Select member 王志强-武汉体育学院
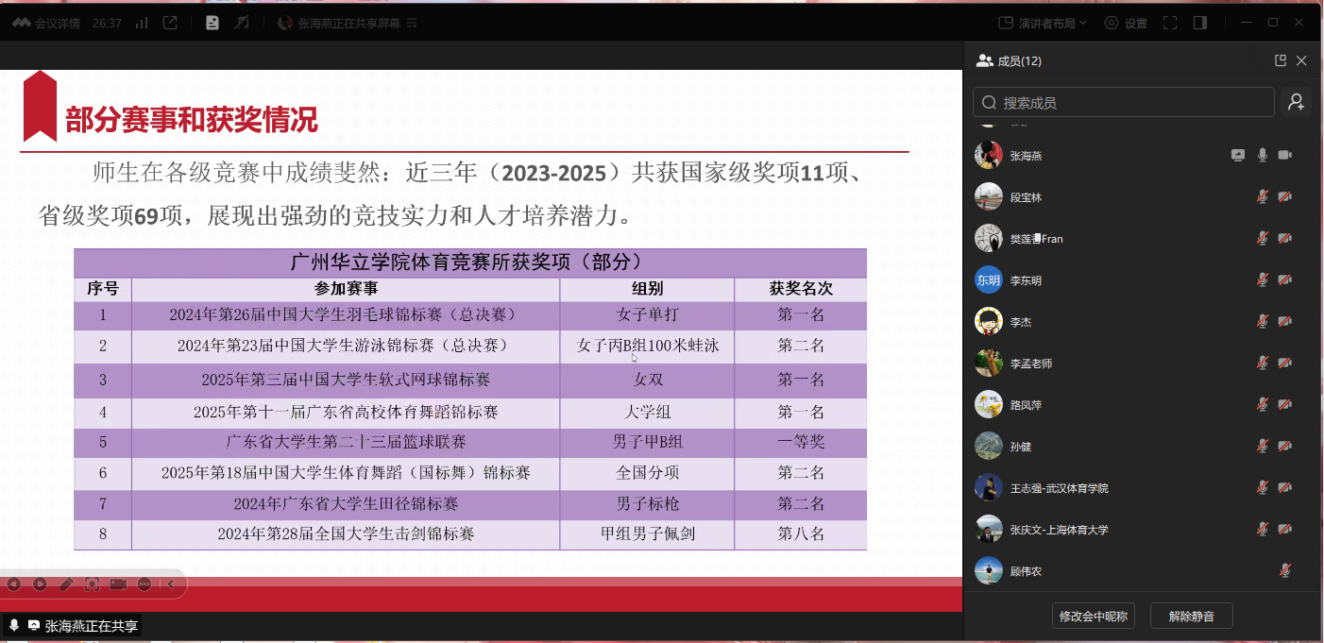This screenshot has width=1324, height=643. pos(1142,487)
